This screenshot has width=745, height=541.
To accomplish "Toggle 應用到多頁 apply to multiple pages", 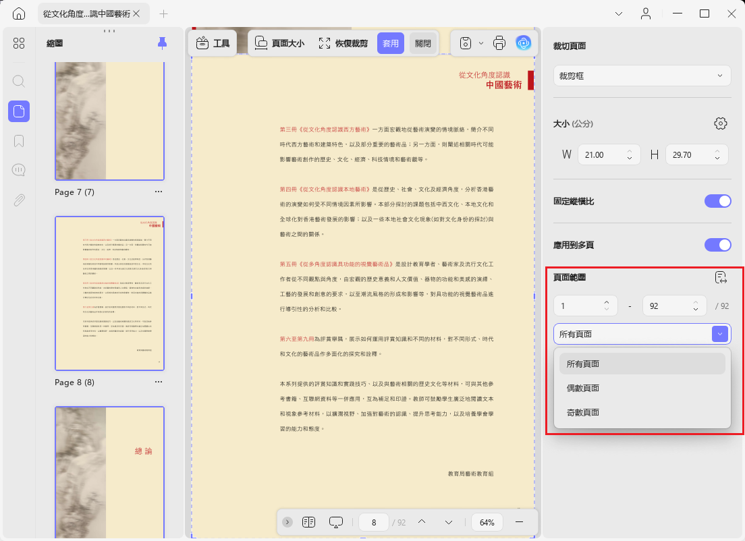I will pyautogui.click(x=718, y=245).
